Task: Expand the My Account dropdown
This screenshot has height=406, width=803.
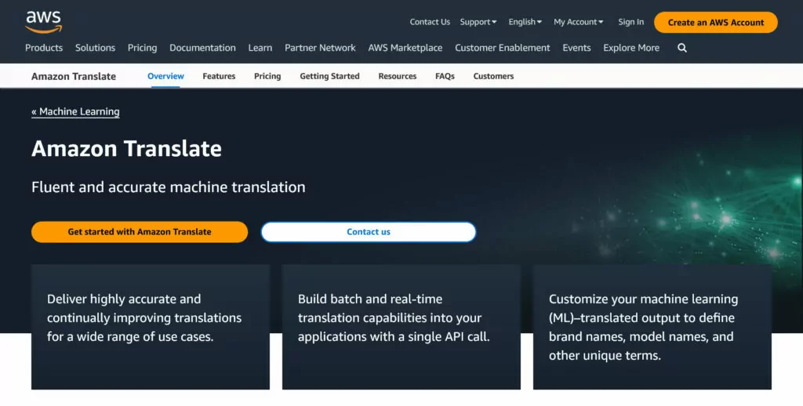Action: point(579,22)
